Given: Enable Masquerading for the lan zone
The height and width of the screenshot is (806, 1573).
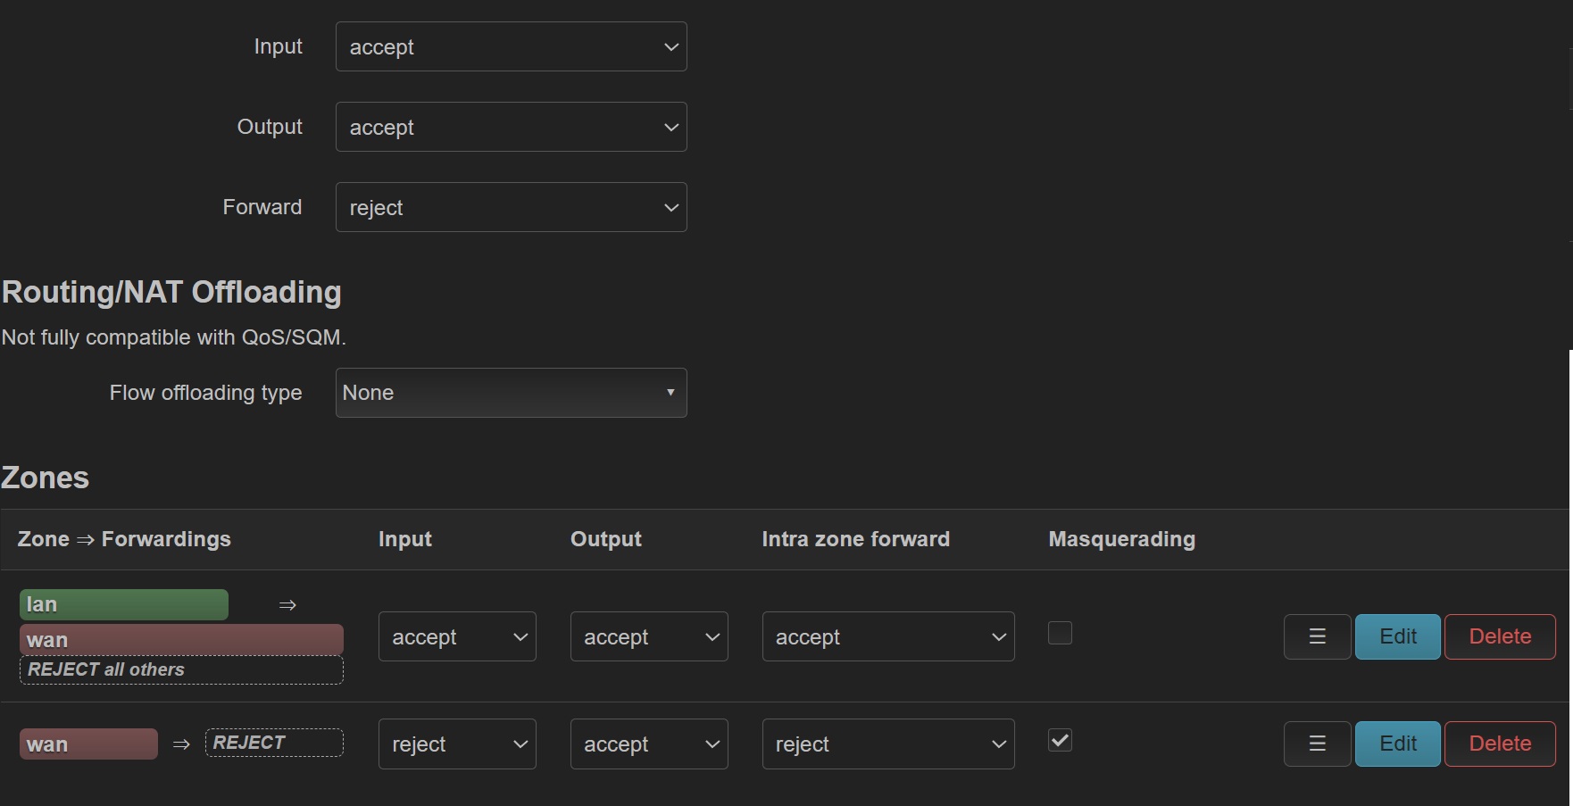Looking at the screenshot, I should (1060, 633).
